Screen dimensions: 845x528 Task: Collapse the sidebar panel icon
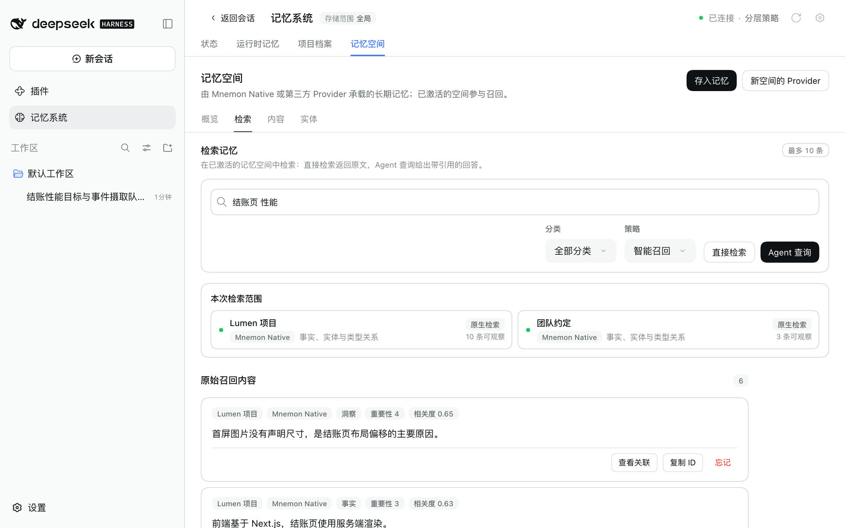(168, 24)
